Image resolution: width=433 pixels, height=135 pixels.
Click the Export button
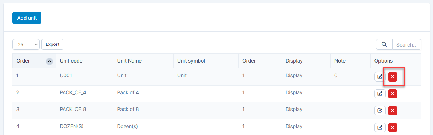52,44
